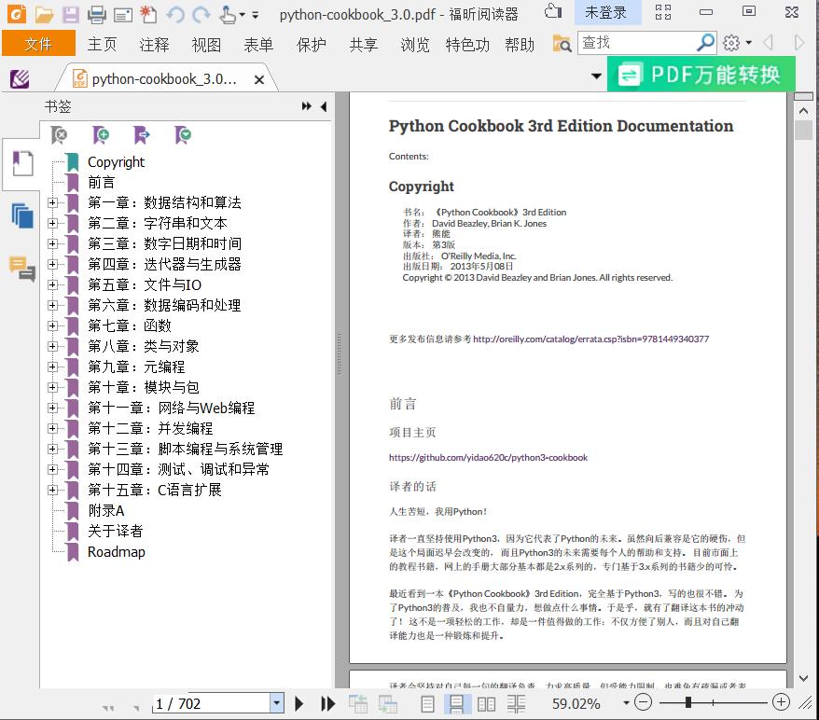This screenshot has height=720, width=819.
Task: Click the vertical scrollbar down arrow
Action: [x=803, y=678]
